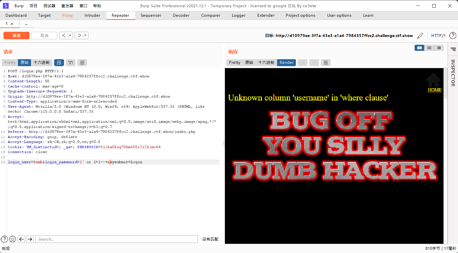Click the PHPSESSID cookie value
This screenshot has width=458, height=253.
coord(130,147)
